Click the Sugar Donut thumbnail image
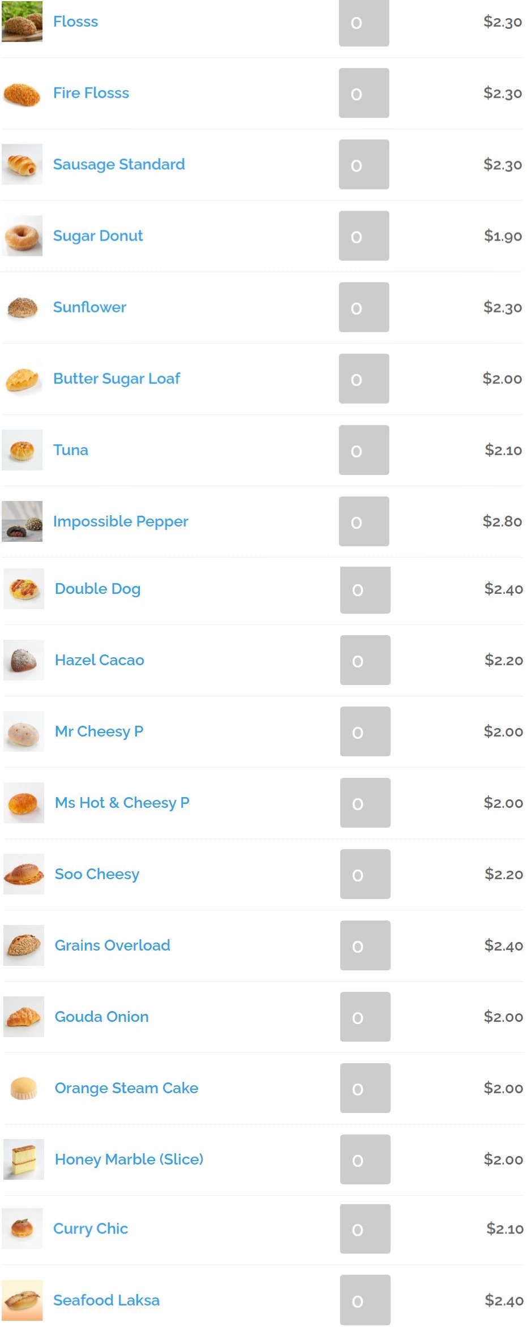This screenshot has width=527, height=1327. pyautogui.click(x=22, y=236)
